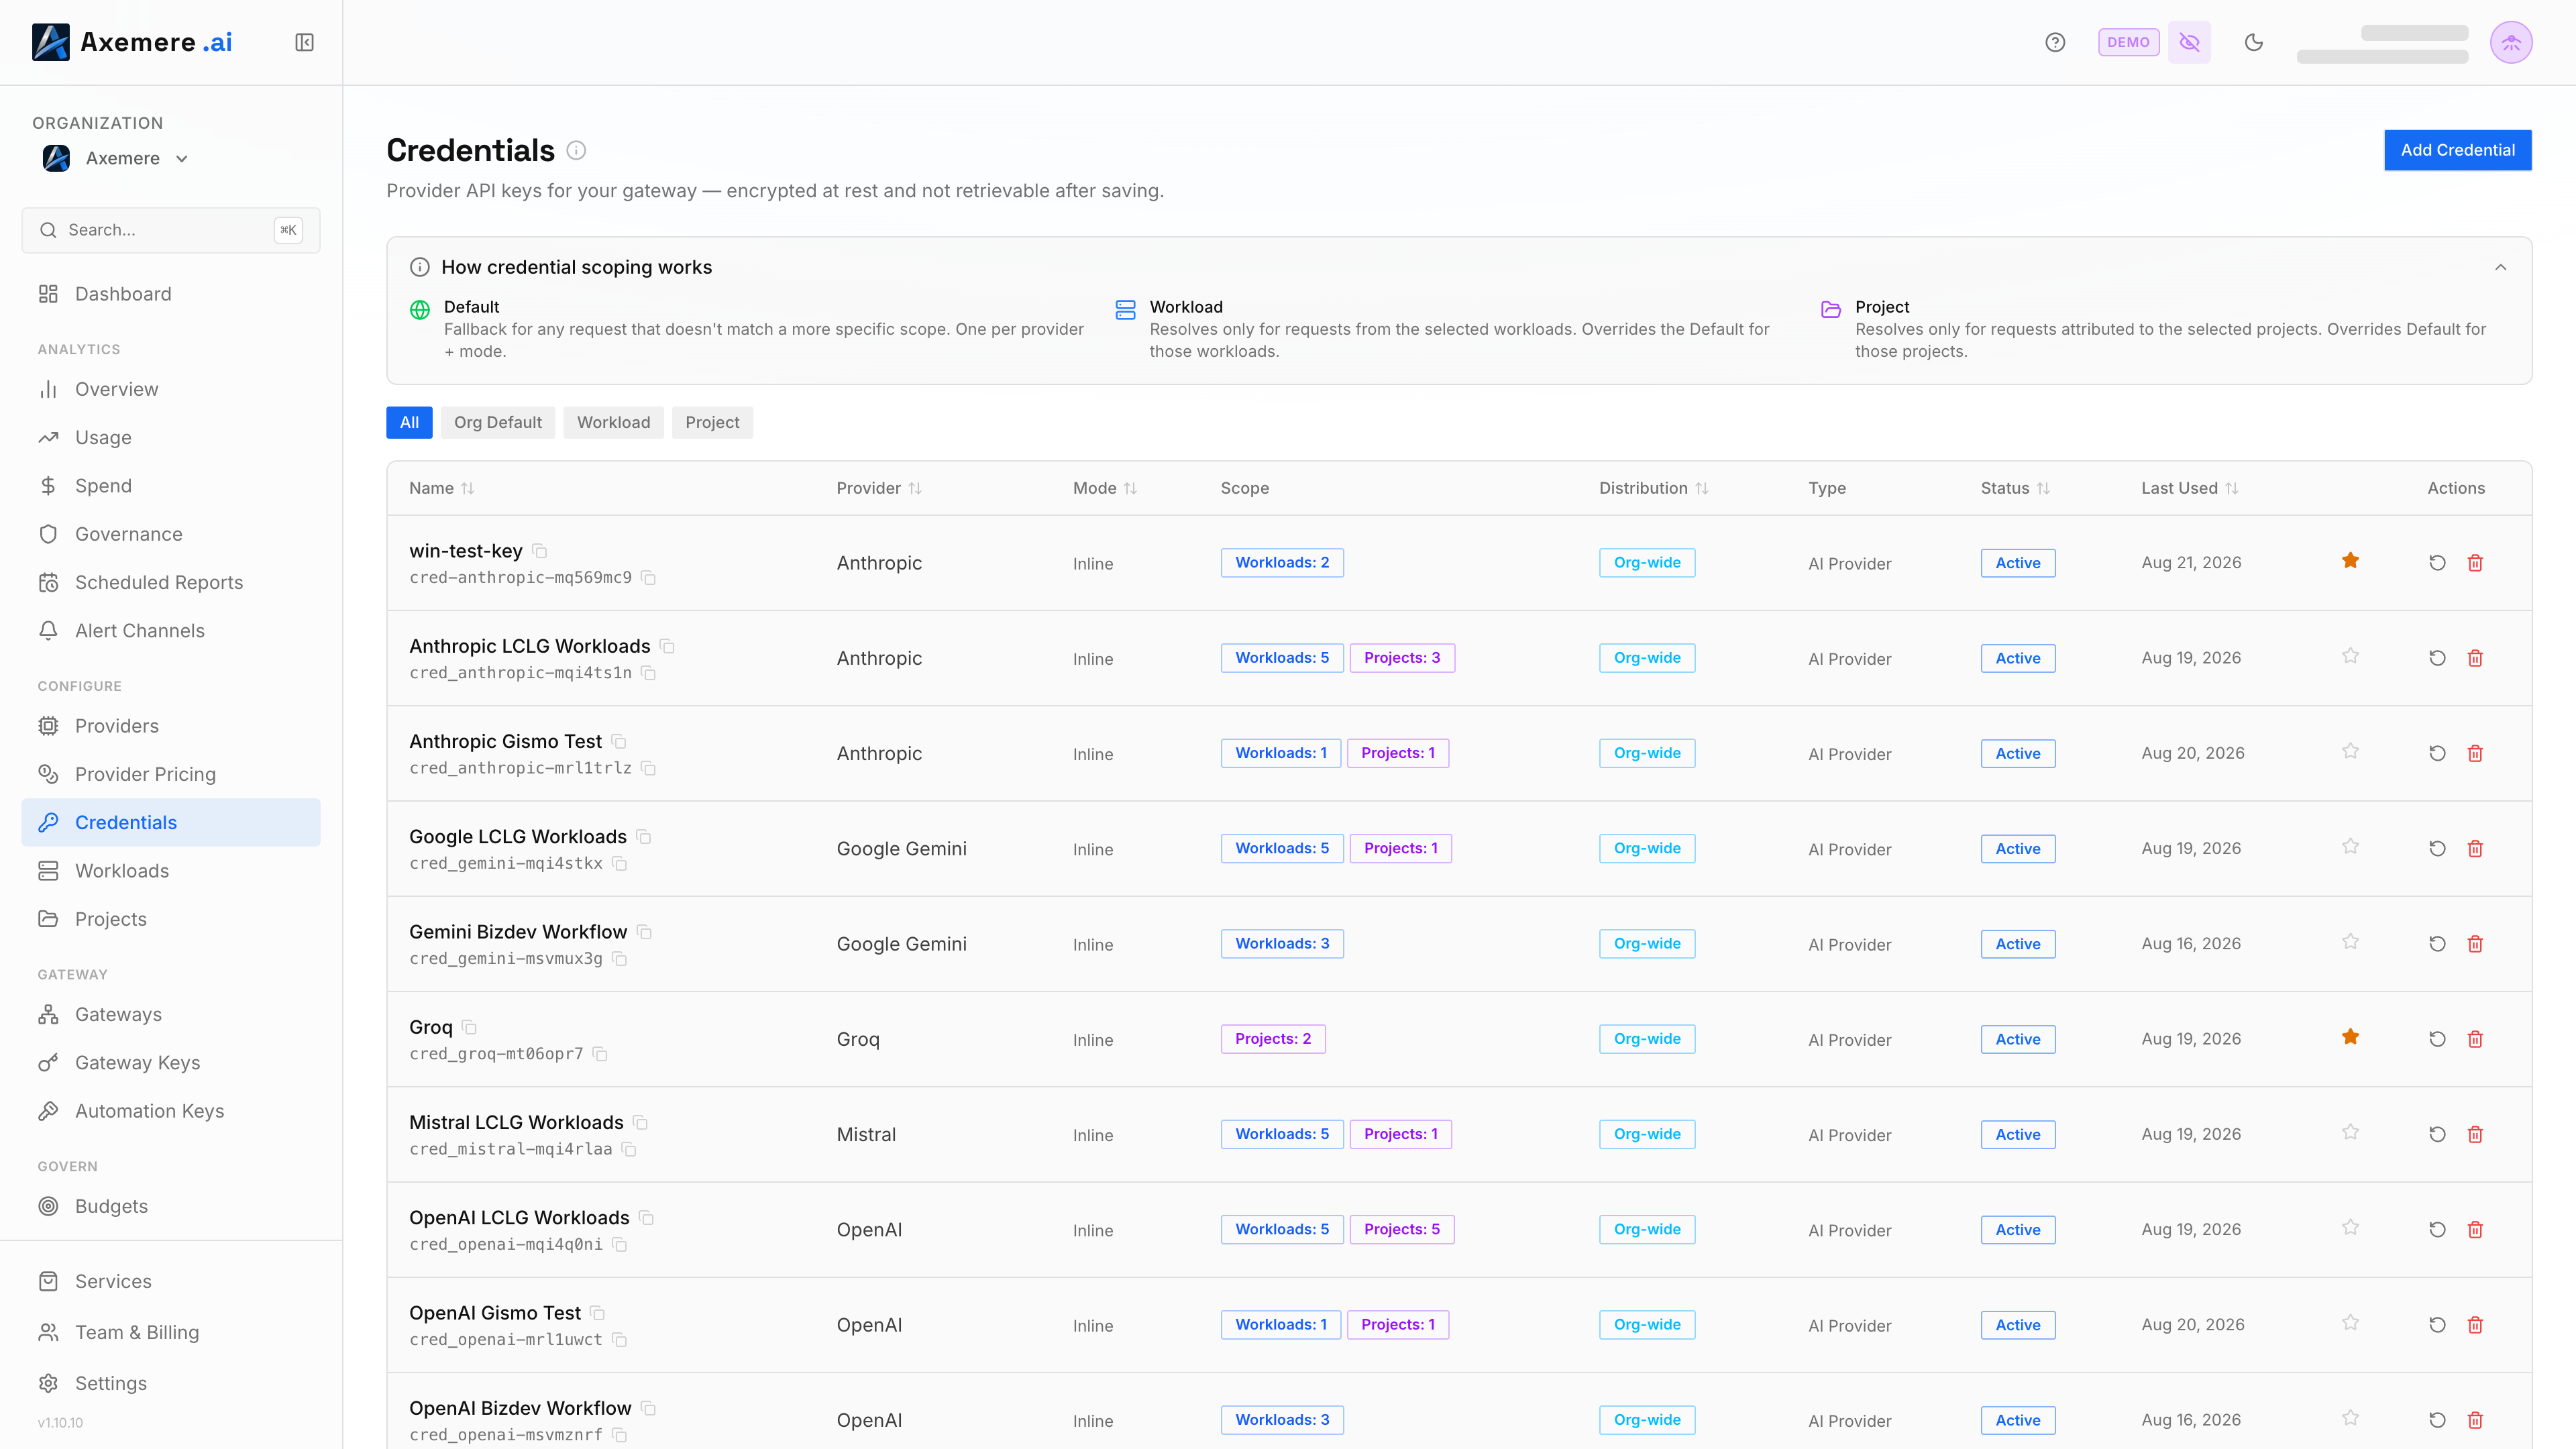Screen dimensions: 2576x1449
Task: Open Projects: 2 badge in Groq row
Action: 1273,1039
